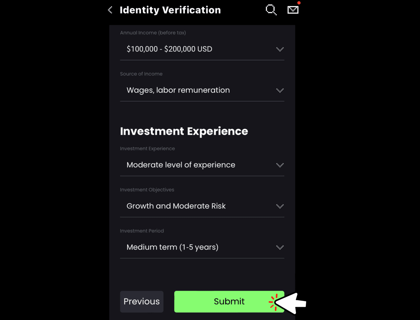Viewport: 420px width, 320px height.
Task: Open the Medium term (1-5 years) dropdown
Action: click(202, 248)
